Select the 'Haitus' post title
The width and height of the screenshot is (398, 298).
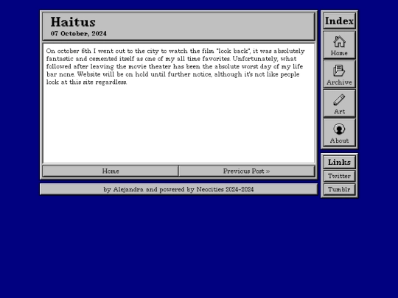[x=73, y=22]
